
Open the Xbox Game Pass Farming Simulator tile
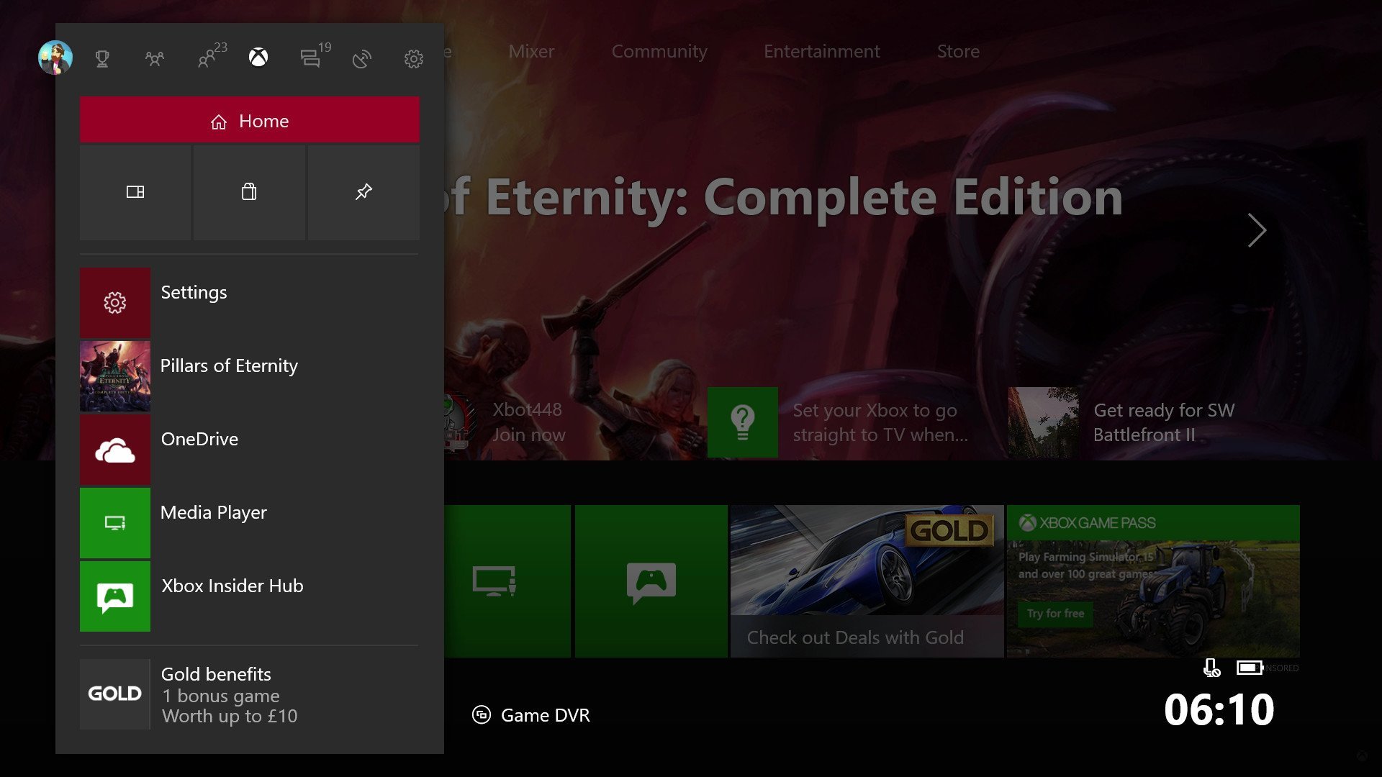pyautogui.click(x=1153, y=581)
